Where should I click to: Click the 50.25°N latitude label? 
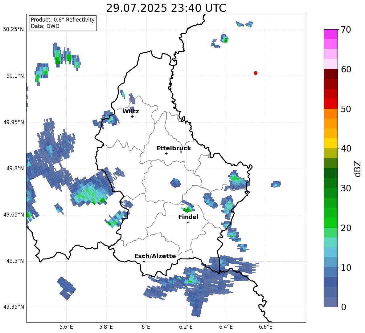[x=13, y=30]
